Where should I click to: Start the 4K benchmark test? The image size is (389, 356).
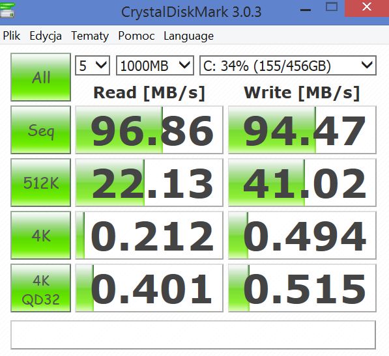pos(40,236)
